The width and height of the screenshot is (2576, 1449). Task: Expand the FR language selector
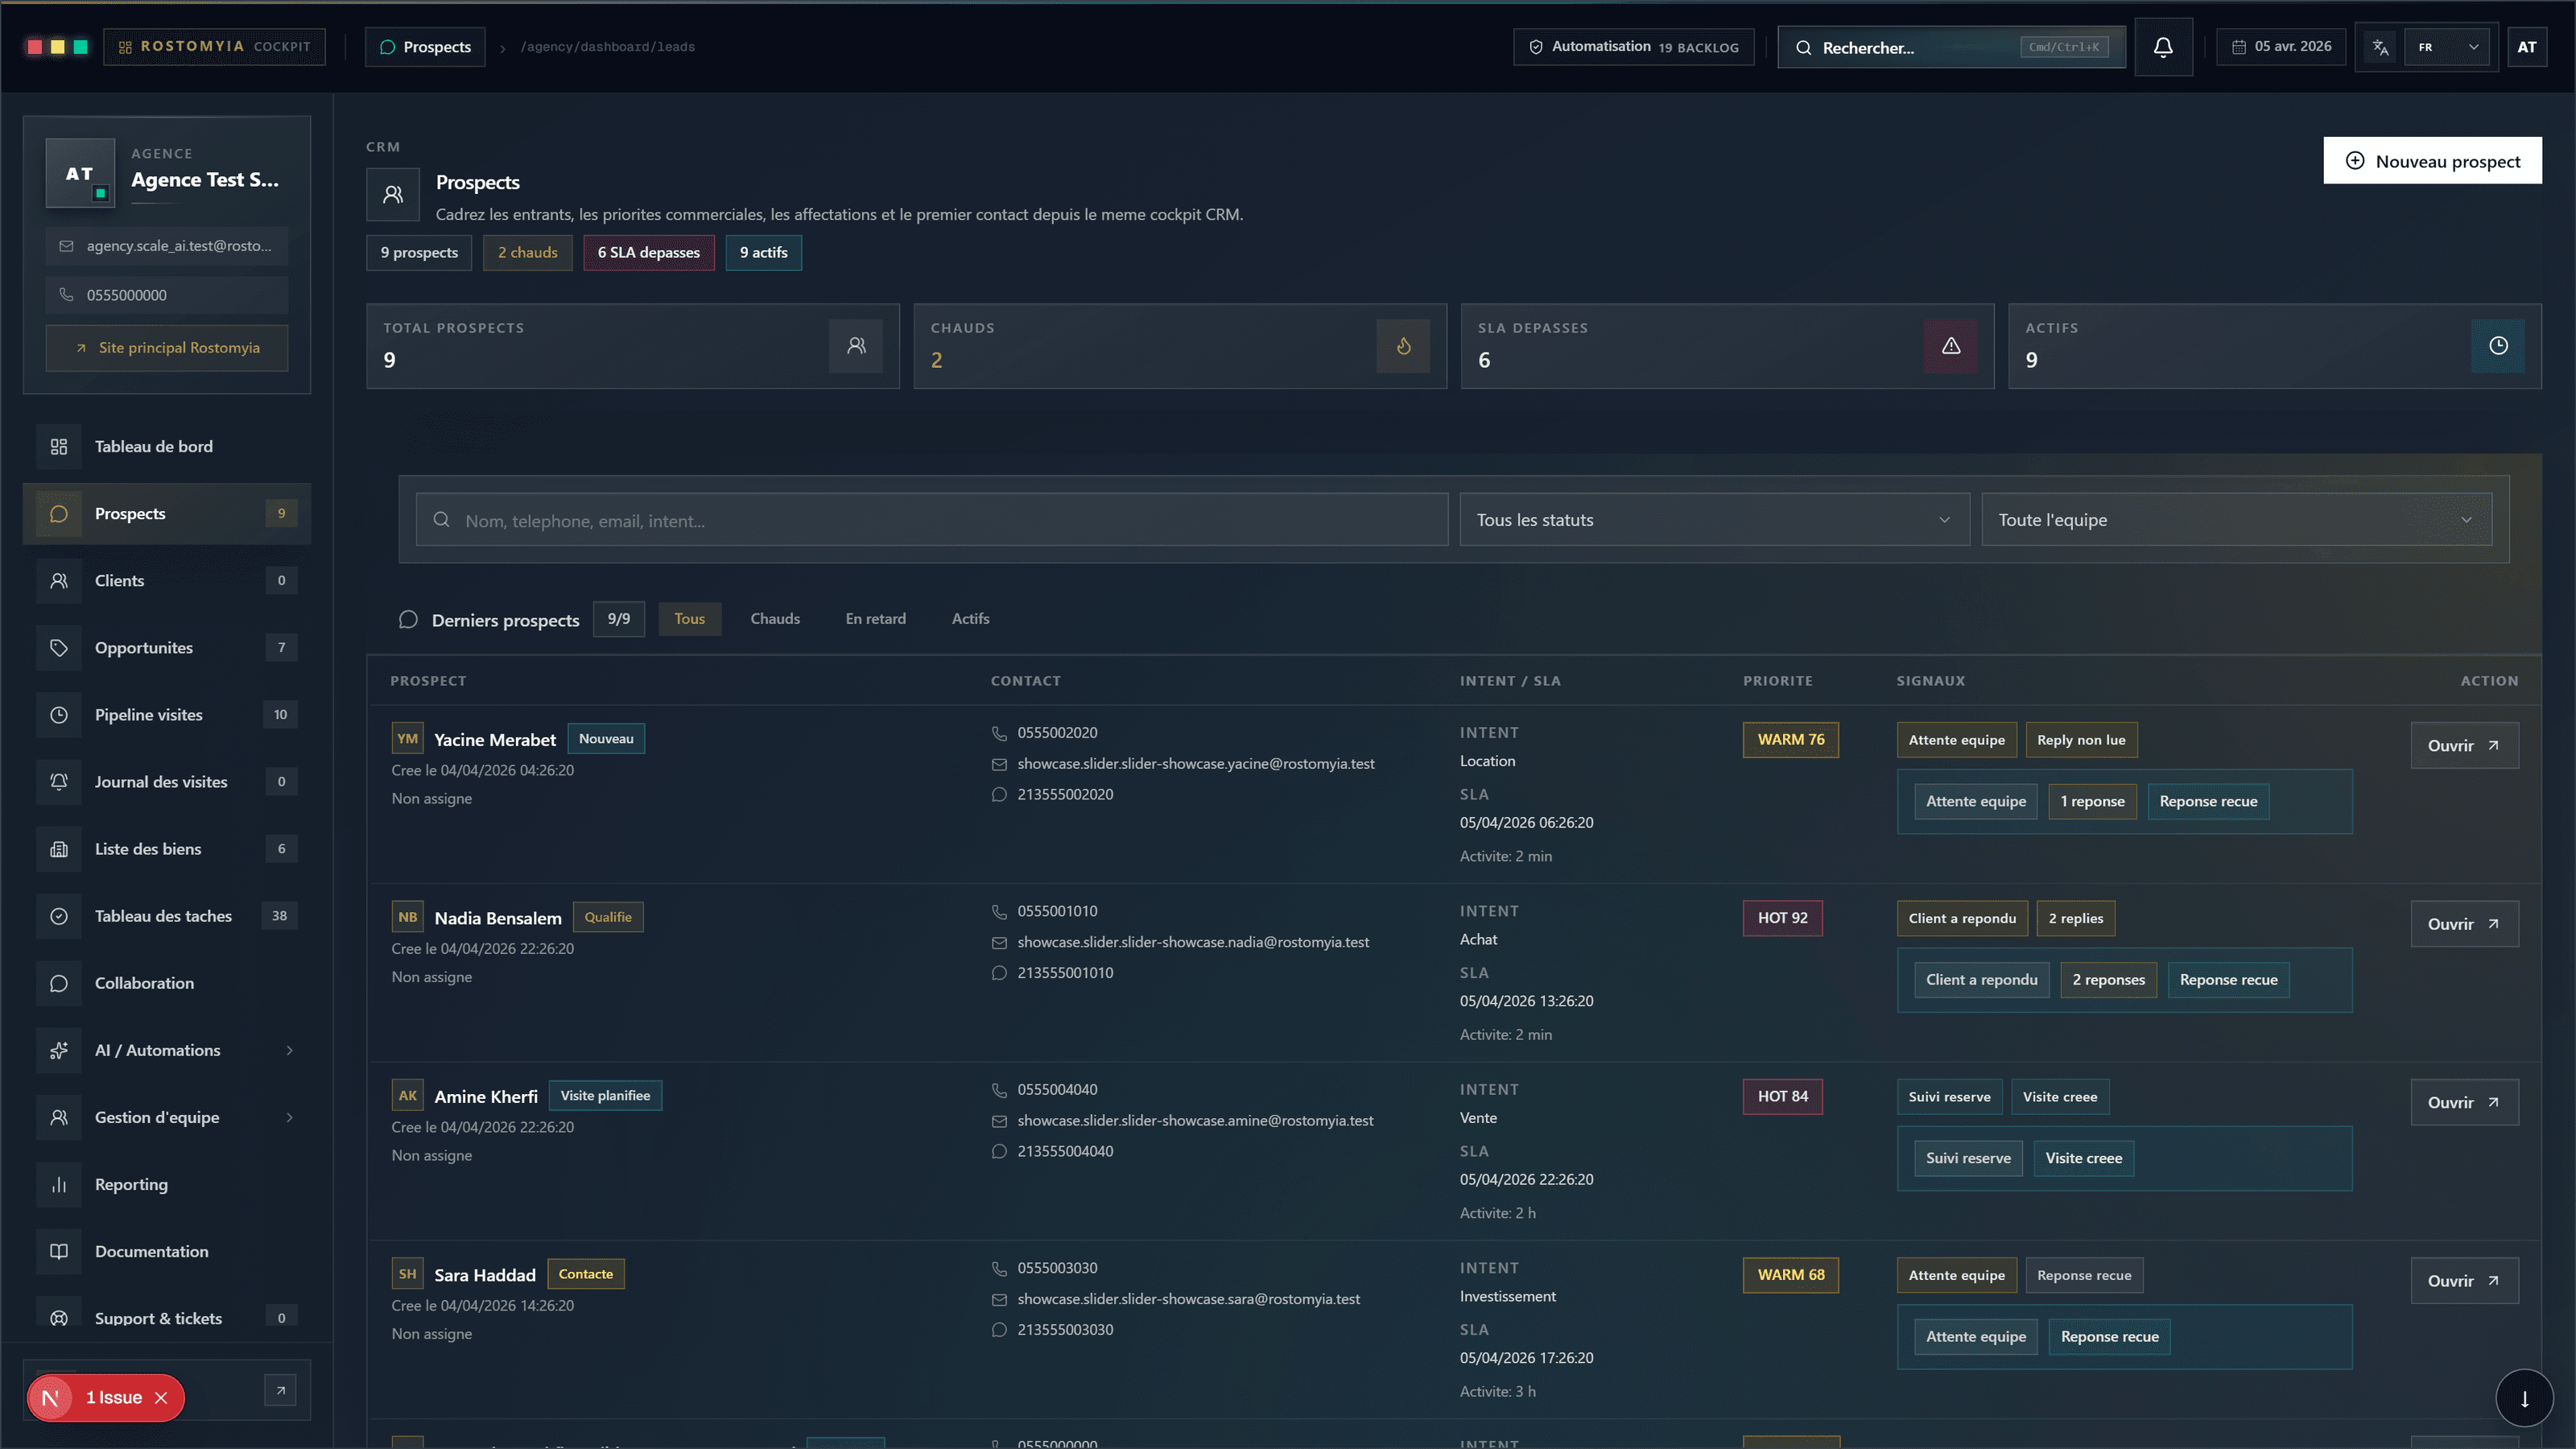(2448, 47)
